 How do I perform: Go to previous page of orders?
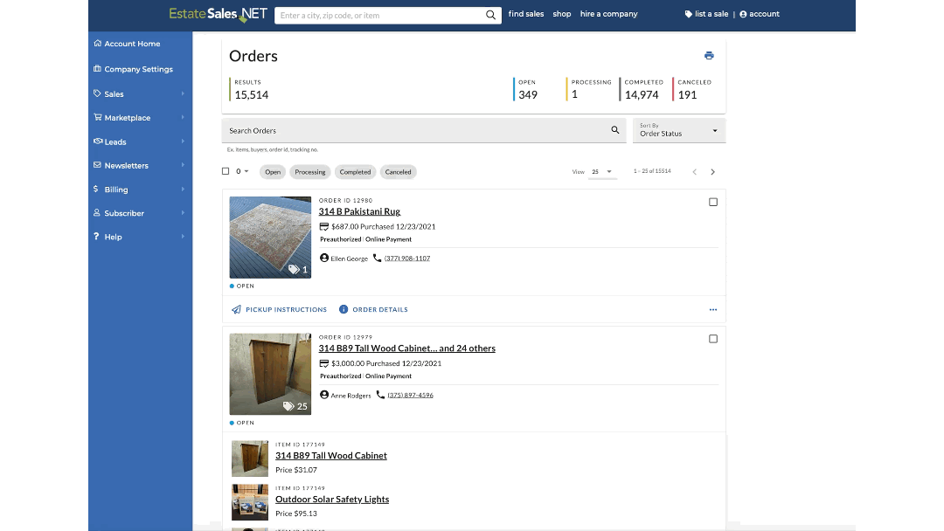(x=694, y=172)
